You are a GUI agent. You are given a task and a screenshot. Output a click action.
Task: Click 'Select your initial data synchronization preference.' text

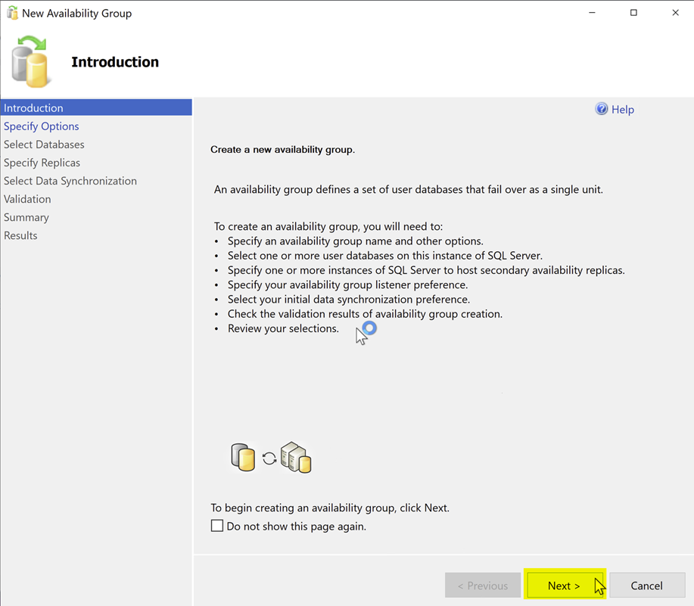click(x=349, y=299)
